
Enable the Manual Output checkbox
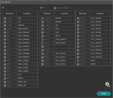[55, 8]
